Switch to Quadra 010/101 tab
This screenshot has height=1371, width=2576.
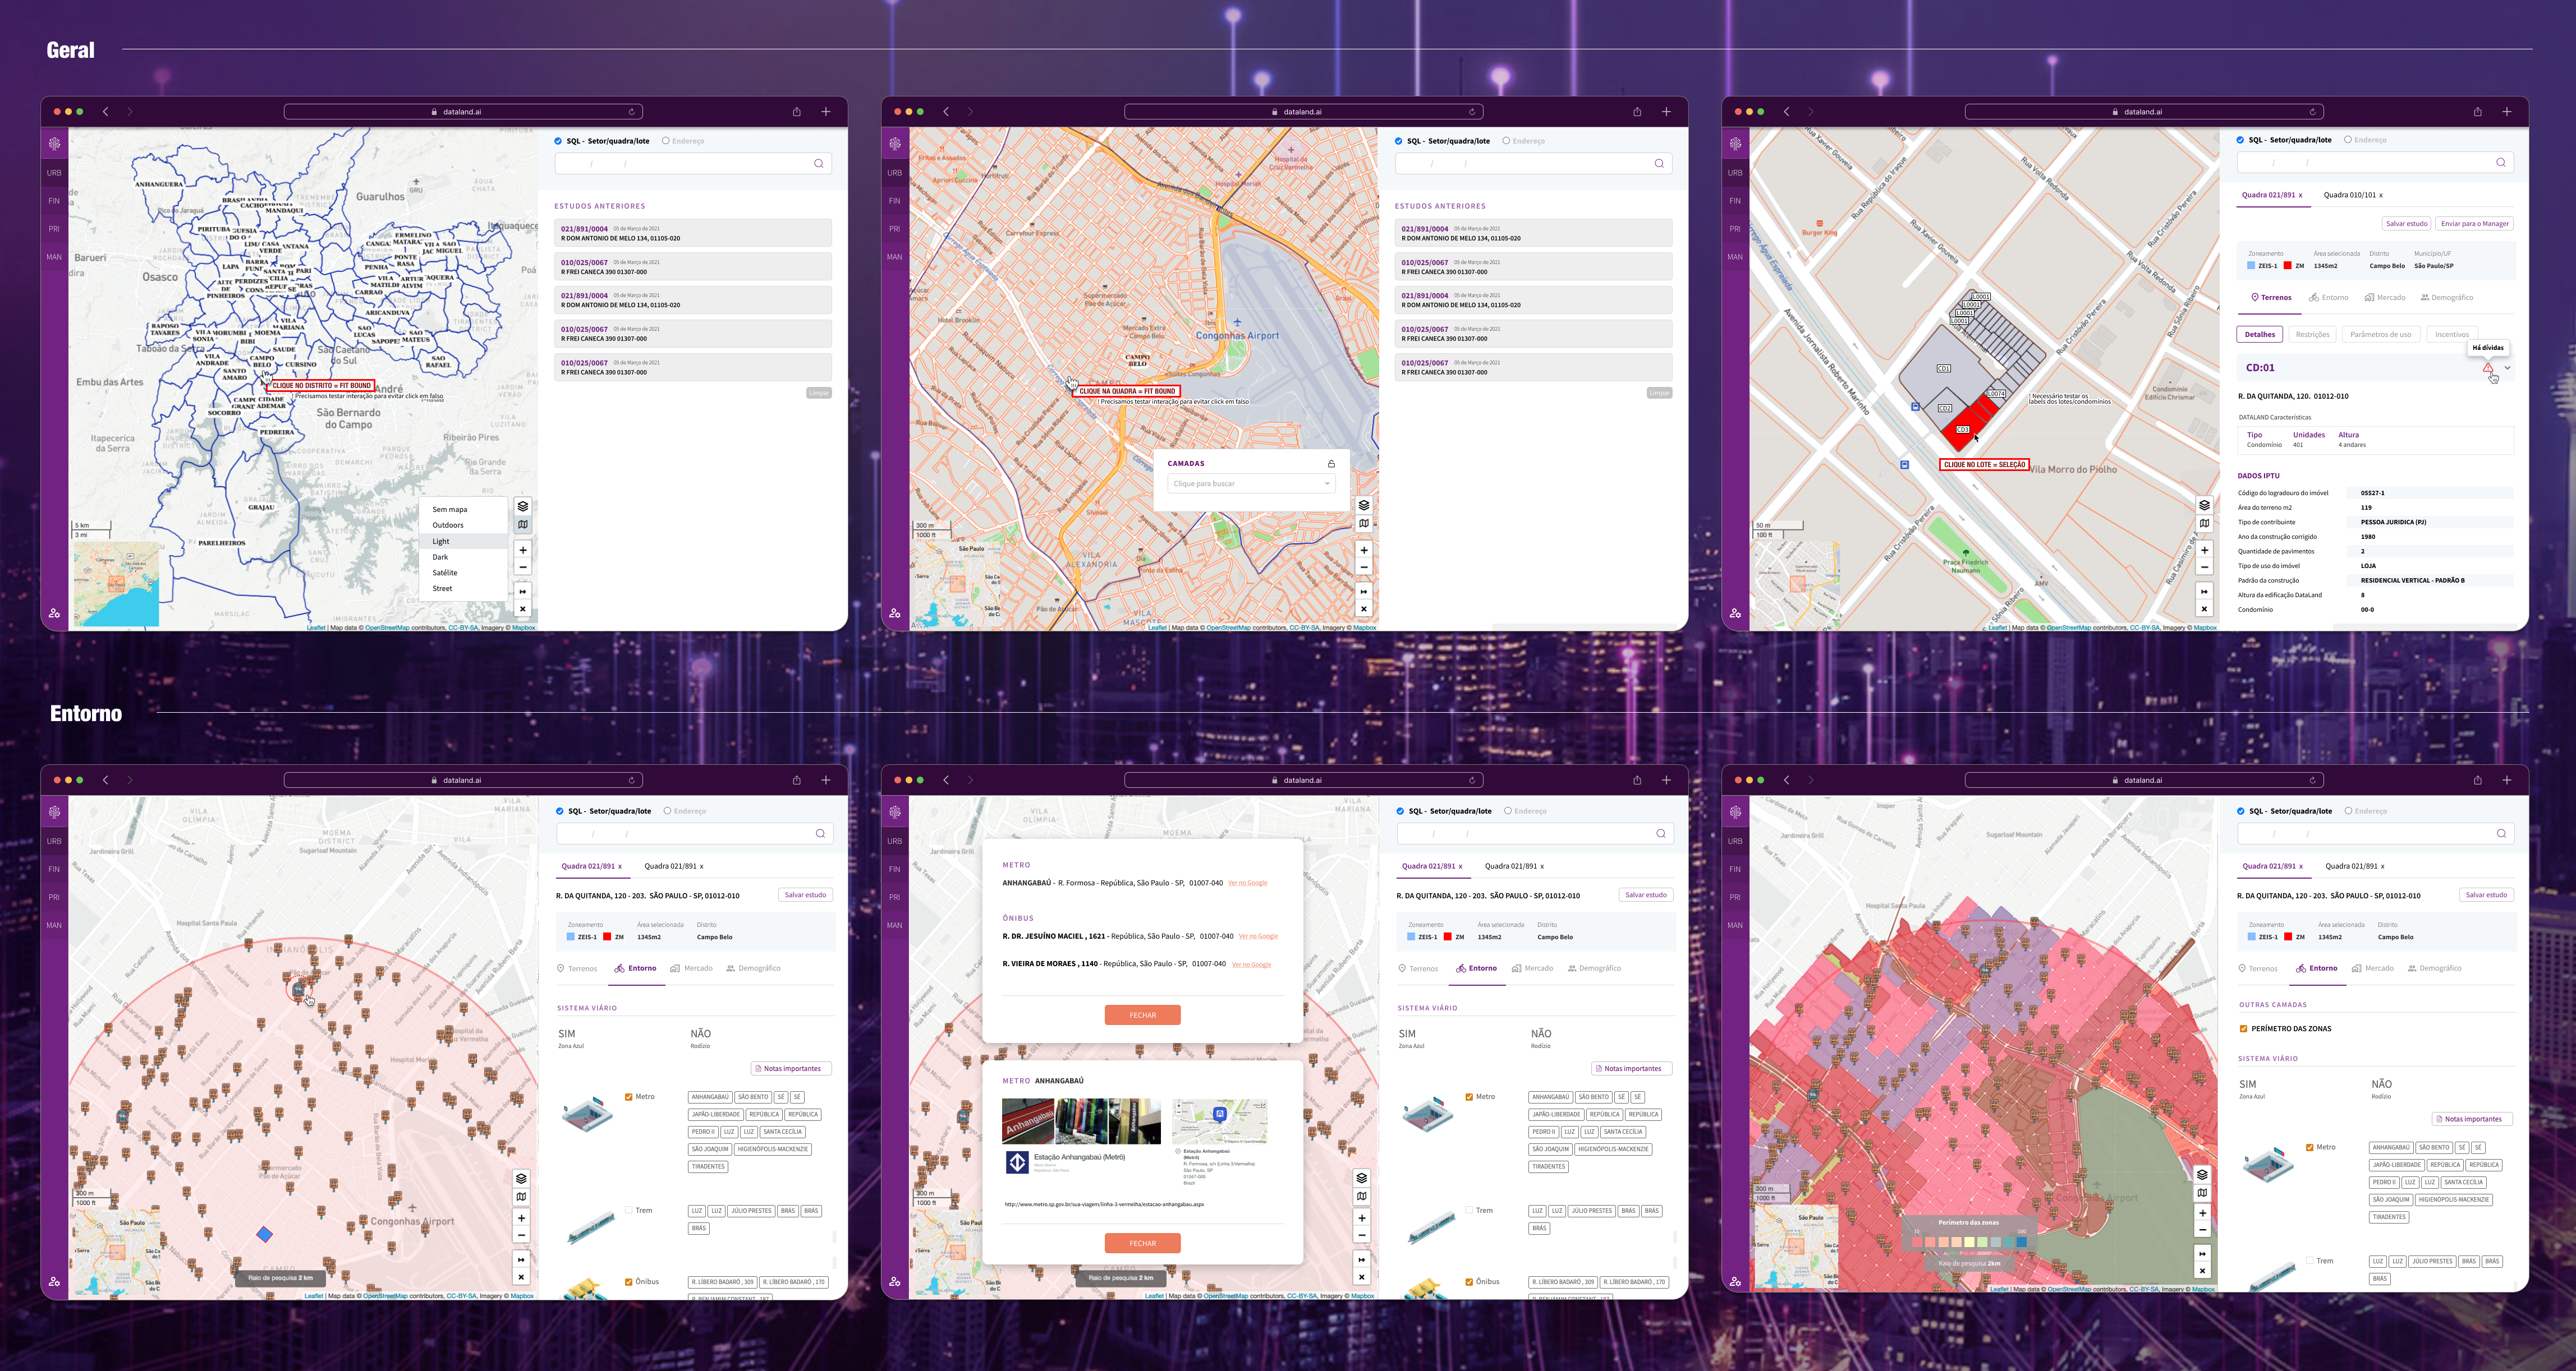(x=2349, y=195)
